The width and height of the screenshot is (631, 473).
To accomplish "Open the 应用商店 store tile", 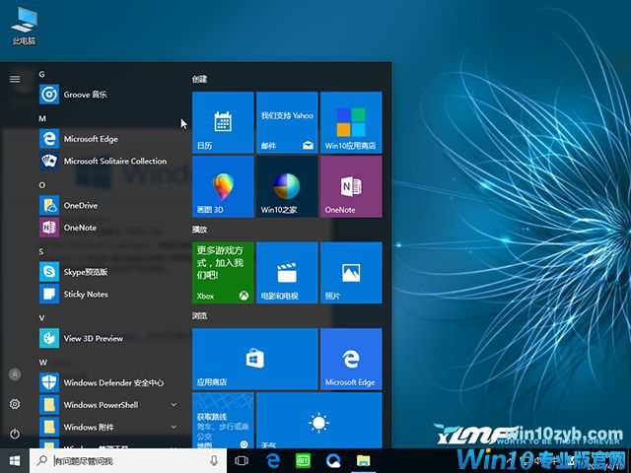I will click(x=254, y=359).
